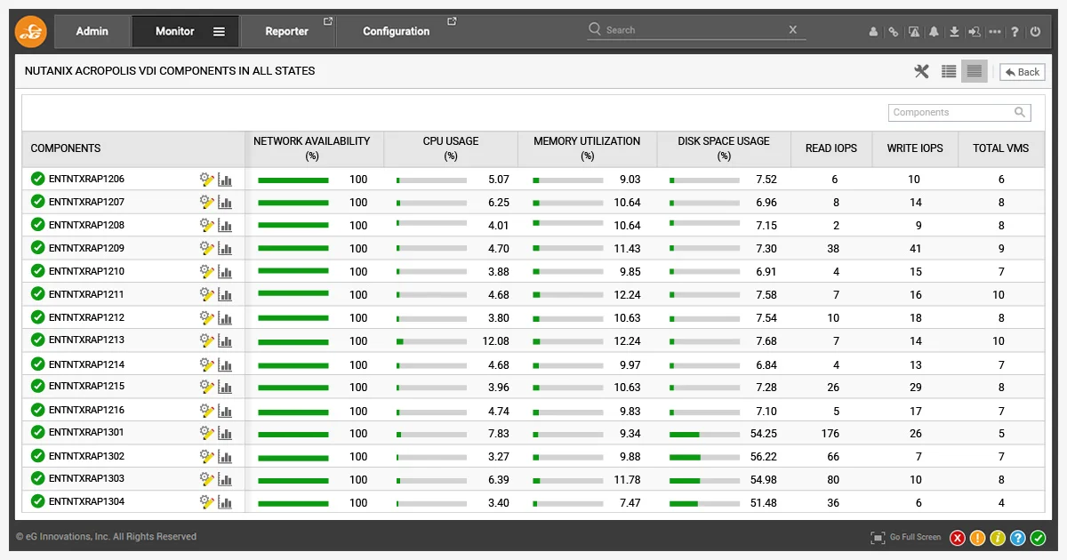Open the Reporter tab

[287, 31]
